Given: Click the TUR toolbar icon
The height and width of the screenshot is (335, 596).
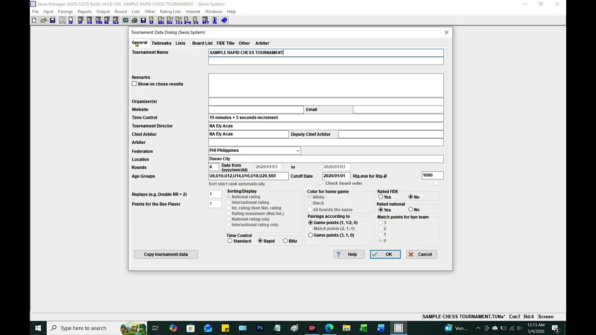Looking at the screenshot, I should (x=99, y=20).
